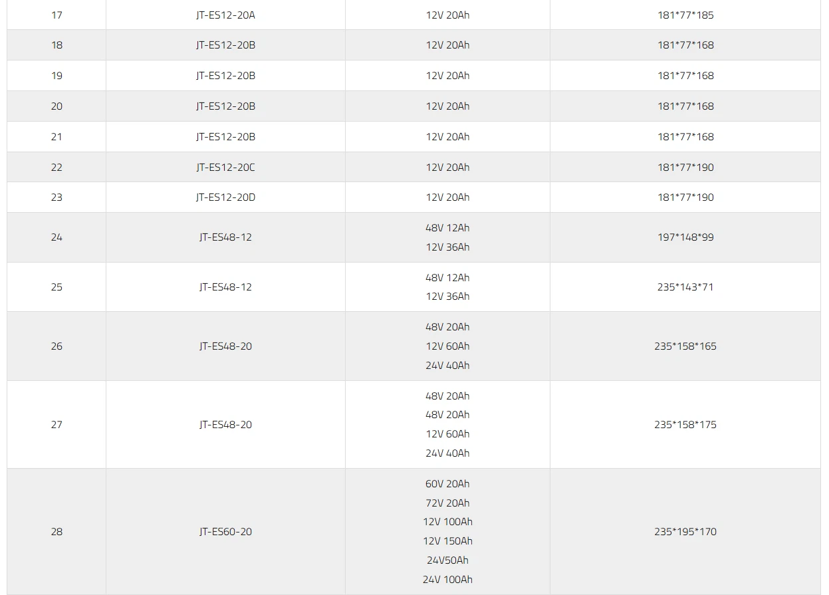Select row number 28 cell
This screenshot has width=829, height=595.
tap(57, 532)
